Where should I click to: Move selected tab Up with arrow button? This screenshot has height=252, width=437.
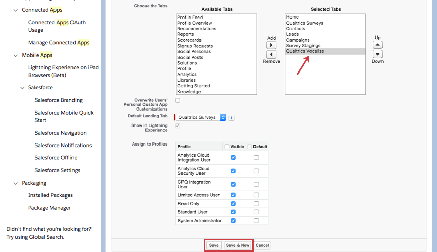pyautogui.click(x=377, y=45)
